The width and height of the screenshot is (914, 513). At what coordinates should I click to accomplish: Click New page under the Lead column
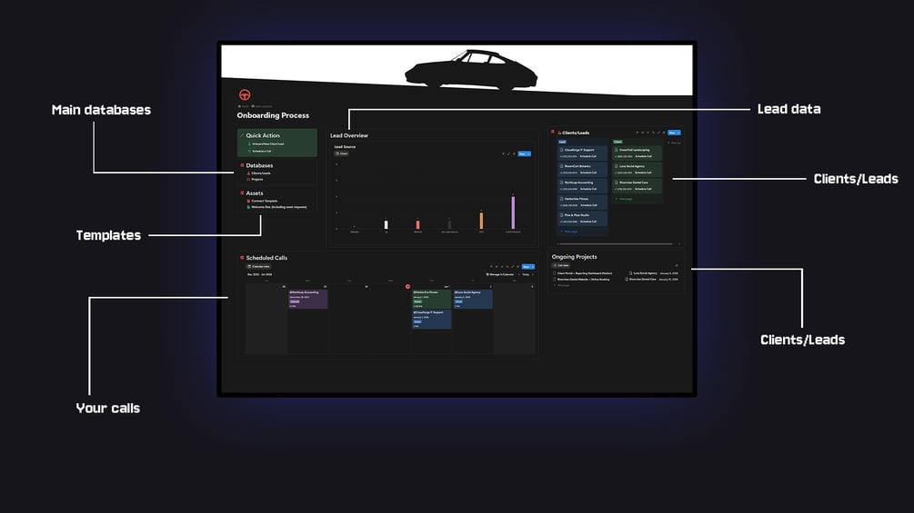tap(569, 232)
